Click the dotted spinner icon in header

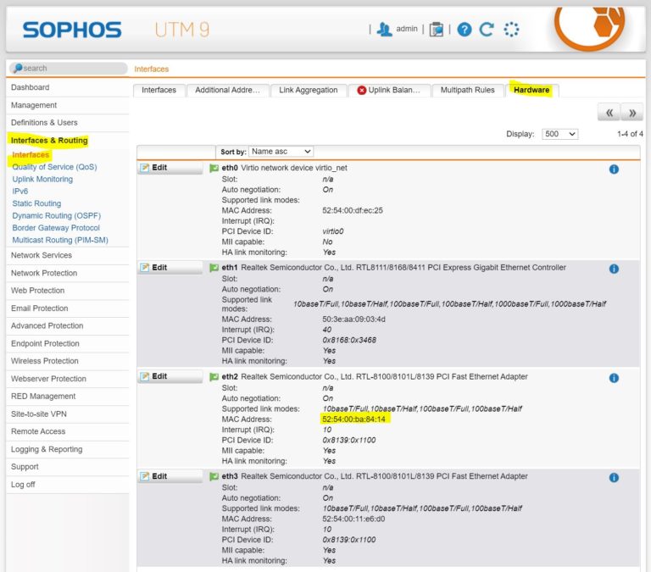point(511,30)
